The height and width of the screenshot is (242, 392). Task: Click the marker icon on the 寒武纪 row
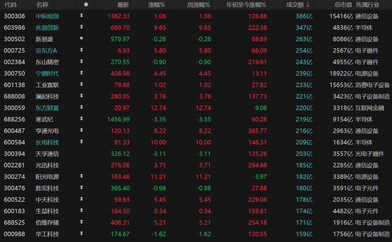(x=81, y=119)
